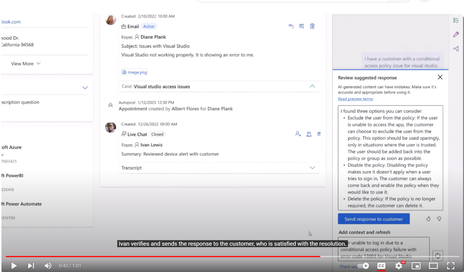Enter fullscreen video mode
Image resolution: width=464 pixels, height=272 pixels.
point(450,266)
